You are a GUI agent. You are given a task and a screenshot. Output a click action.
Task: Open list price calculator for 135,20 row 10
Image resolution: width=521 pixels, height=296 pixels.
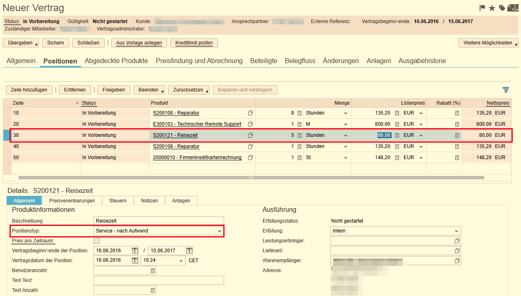click(397, 113)
